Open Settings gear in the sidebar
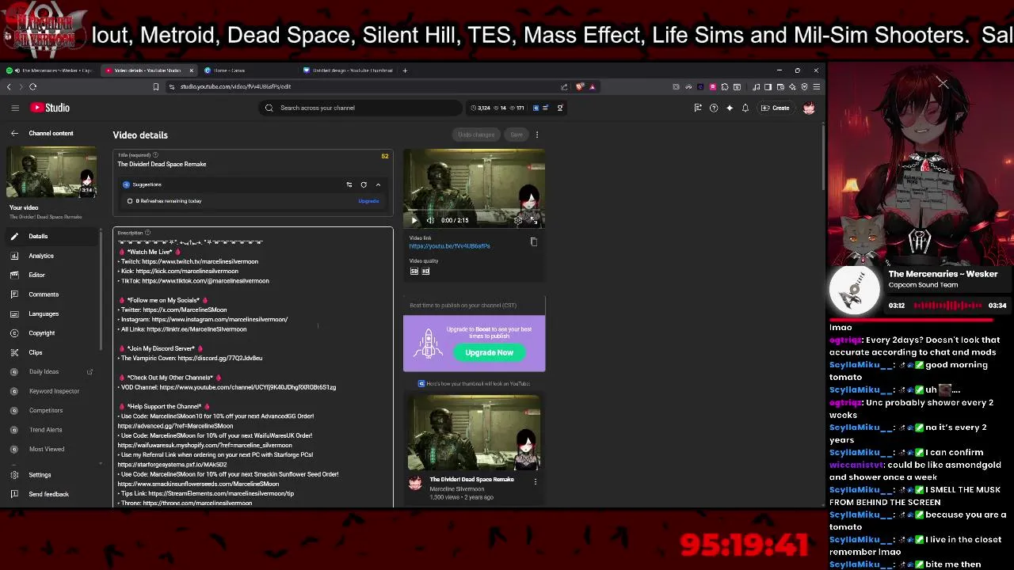Image resolution: width=1014 pixels, height=570 pixels. (51, 475)
